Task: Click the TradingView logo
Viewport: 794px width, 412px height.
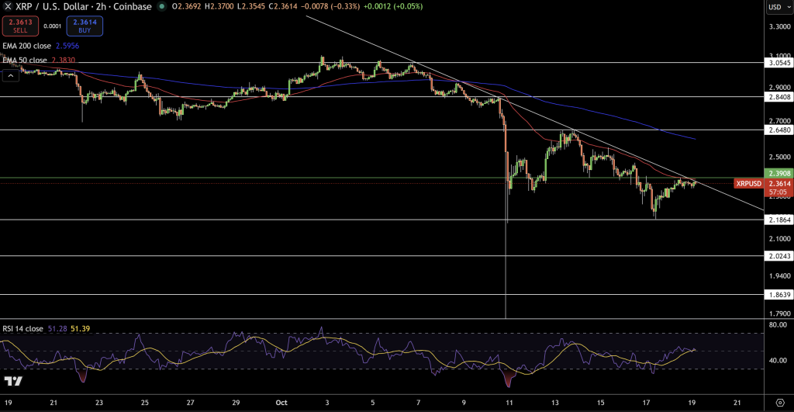Action: tap(13, 381)
